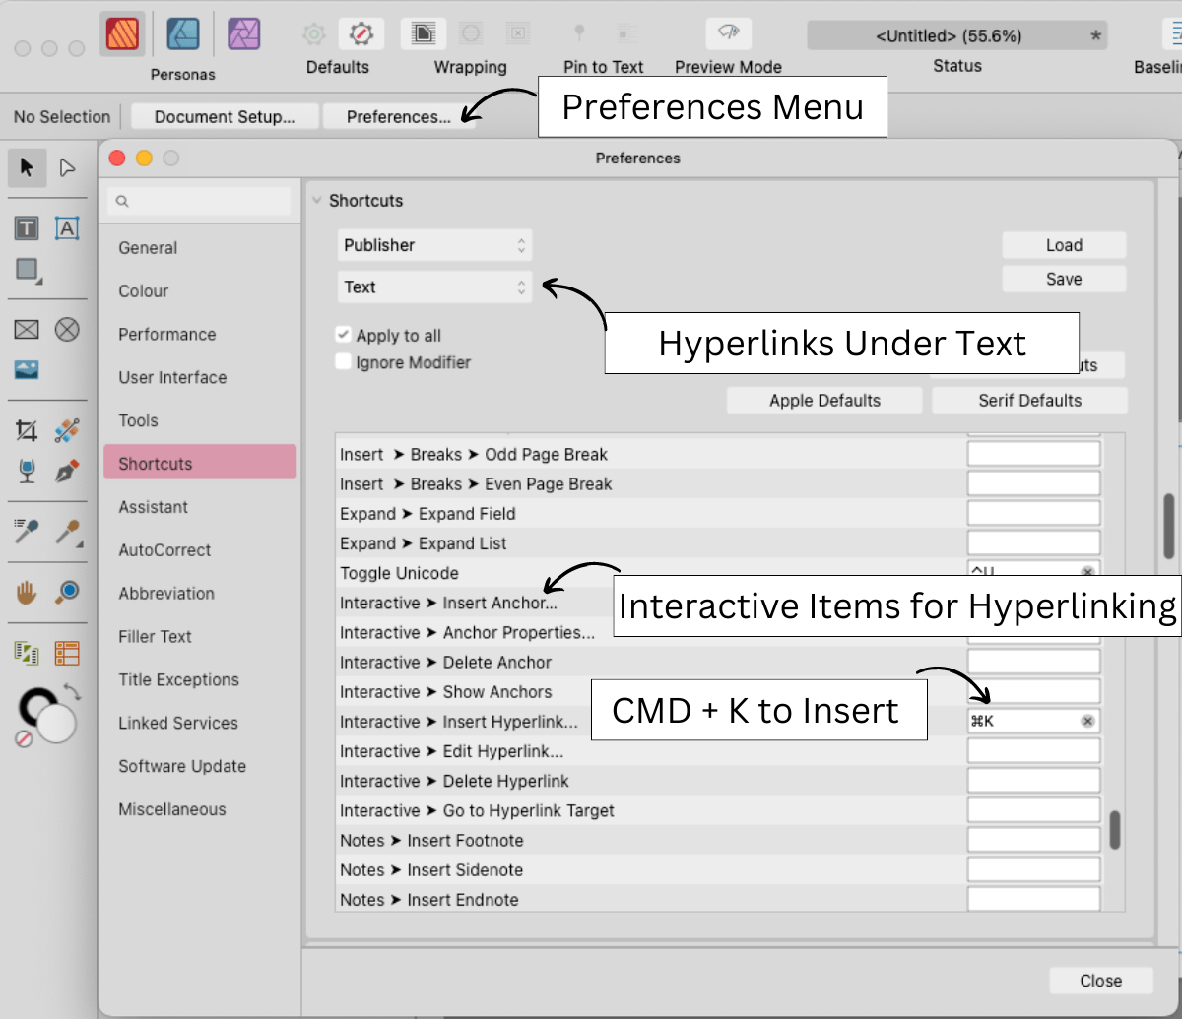1182x1019 pixels.
Task: Select the Place Image tool
Action: (x=27, y=371)
